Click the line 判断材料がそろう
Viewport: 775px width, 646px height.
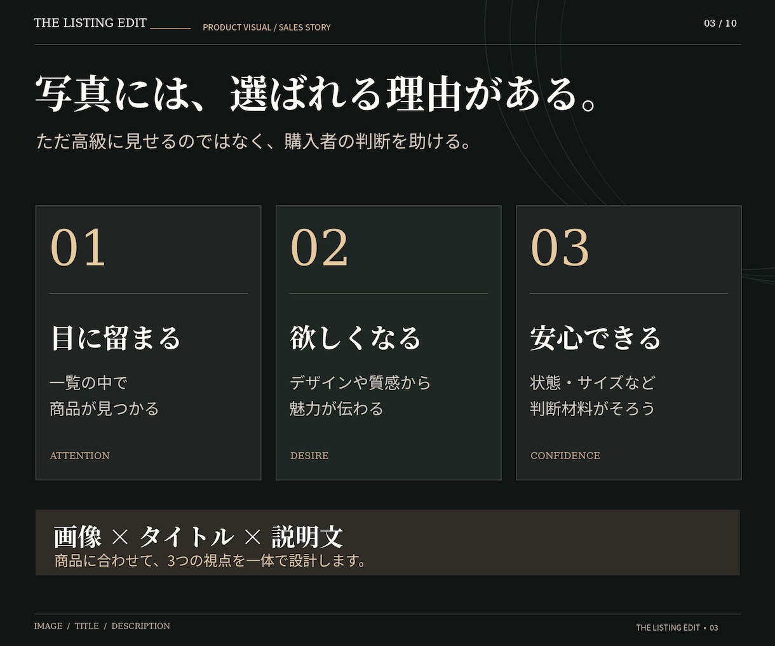[593, 408]
